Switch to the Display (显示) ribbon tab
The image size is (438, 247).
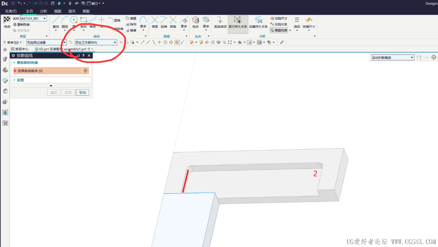point(72,11)
